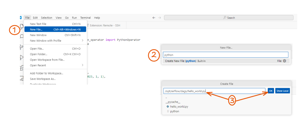Open the Search icon in activity bar
The width and height of the screenshot is (306, 125).
coord(22,36)
